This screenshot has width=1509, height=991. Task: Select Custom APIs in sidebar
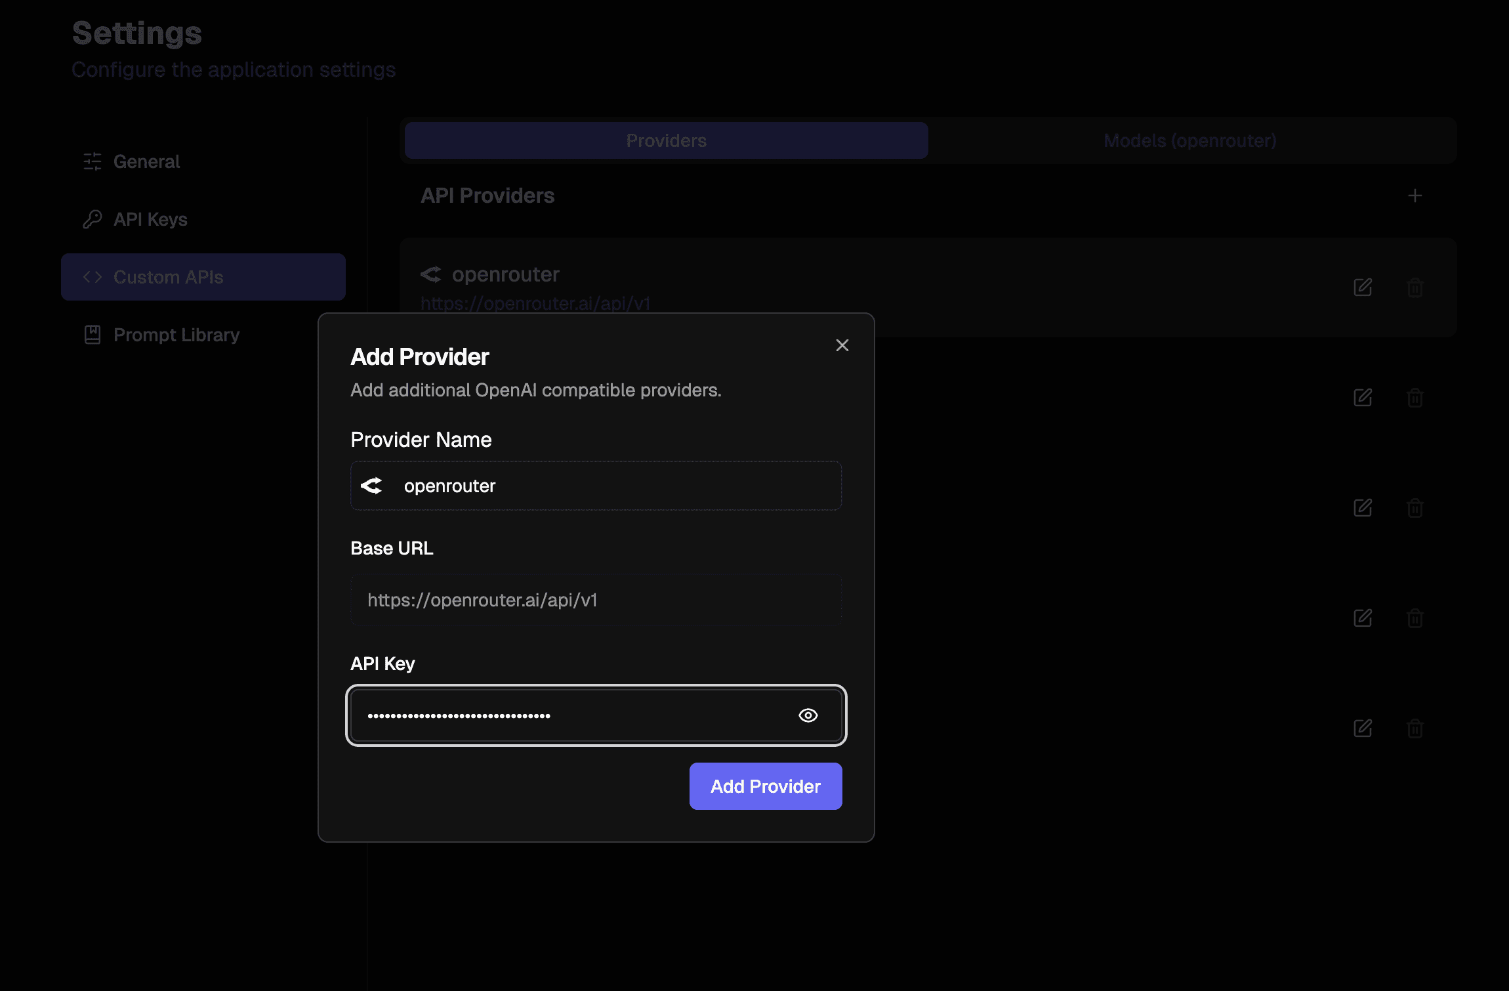click(x=203, y=277)
